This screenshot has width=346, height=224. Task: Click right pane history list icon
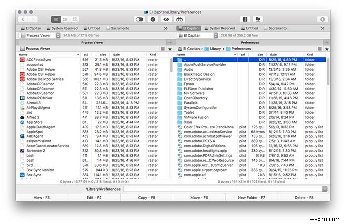pos(320,49)
